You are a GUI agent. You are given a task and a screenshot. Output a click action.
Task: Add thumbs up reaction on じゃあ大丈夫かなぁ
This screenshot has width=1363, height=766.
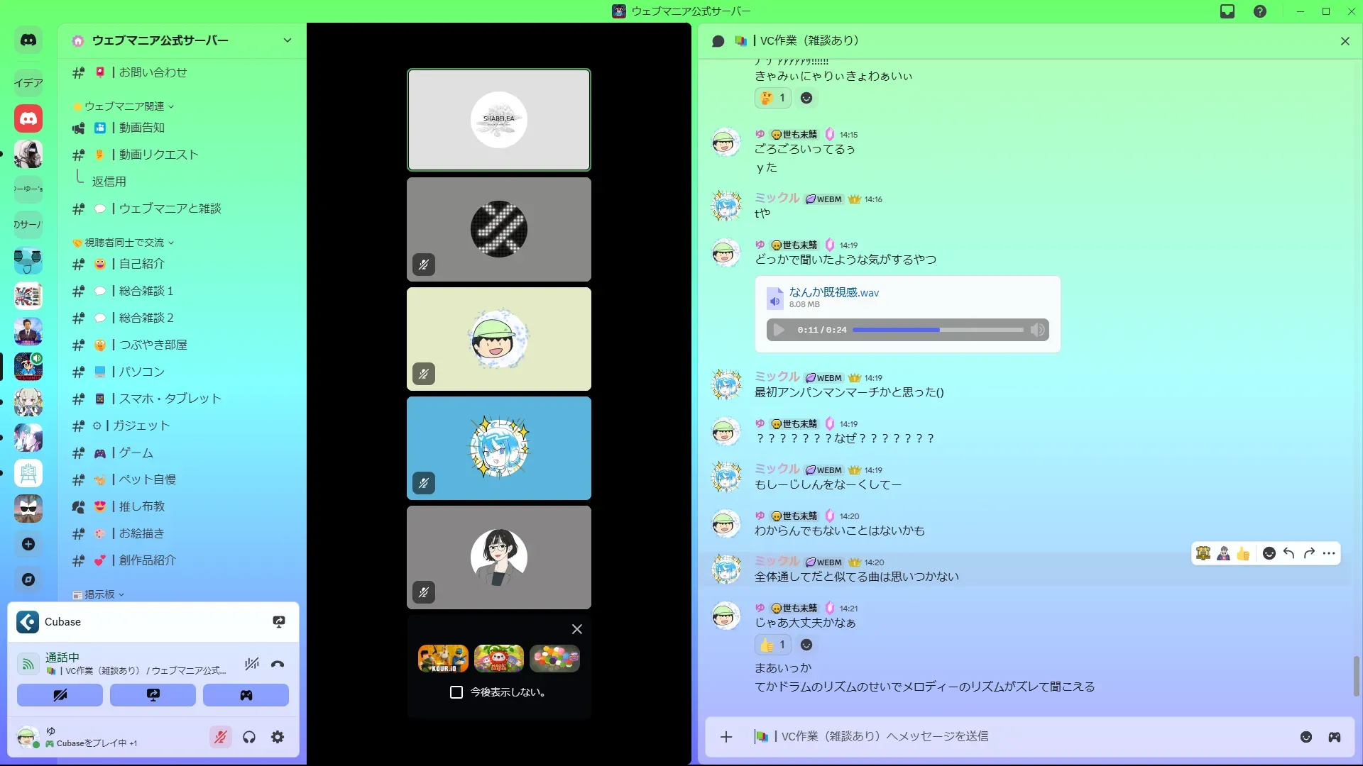click(x=772, y=645)
